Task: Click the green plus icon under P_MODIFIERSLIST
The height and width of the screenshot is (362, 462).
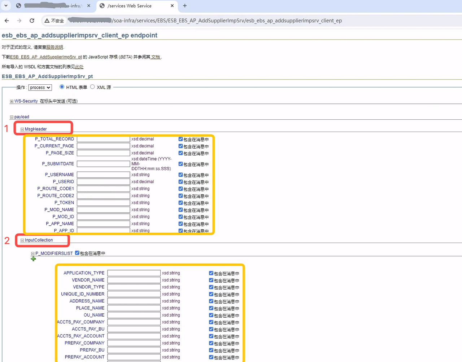Action: [34, 259]
